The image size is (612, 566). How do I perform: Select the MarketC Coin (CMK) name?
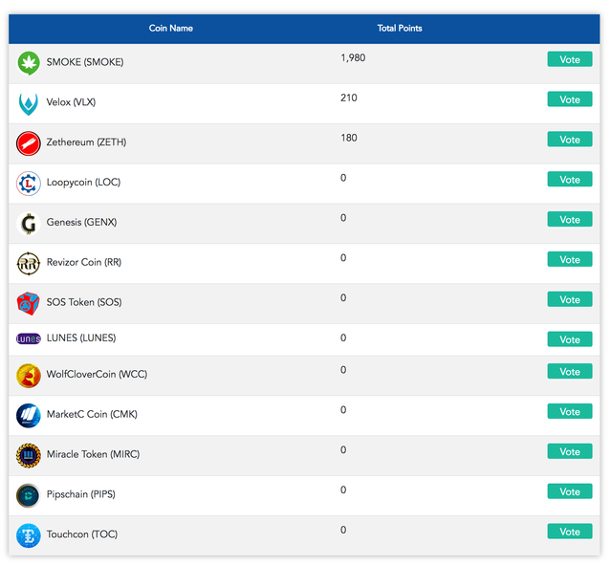(x=92, y=414)
